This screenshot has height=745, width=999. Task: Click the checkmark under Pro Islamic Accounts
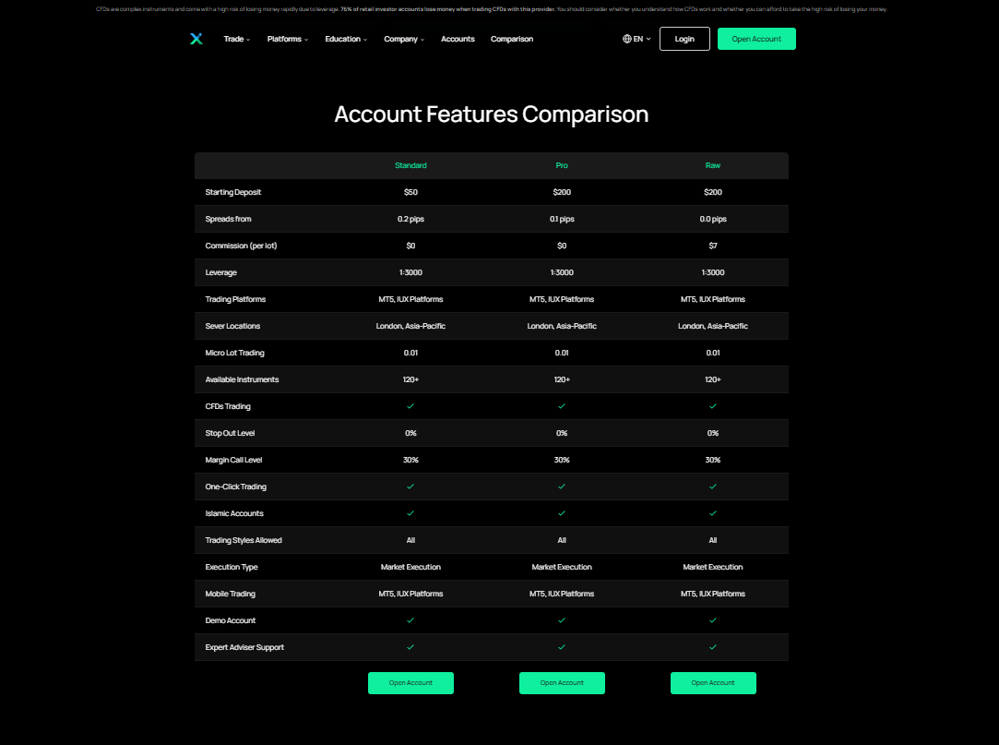tap(562, 513)
